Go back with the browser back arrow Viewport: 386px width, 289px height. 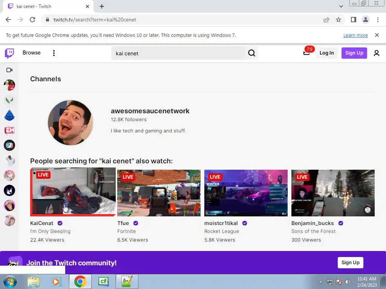click(x=8, y=20)
